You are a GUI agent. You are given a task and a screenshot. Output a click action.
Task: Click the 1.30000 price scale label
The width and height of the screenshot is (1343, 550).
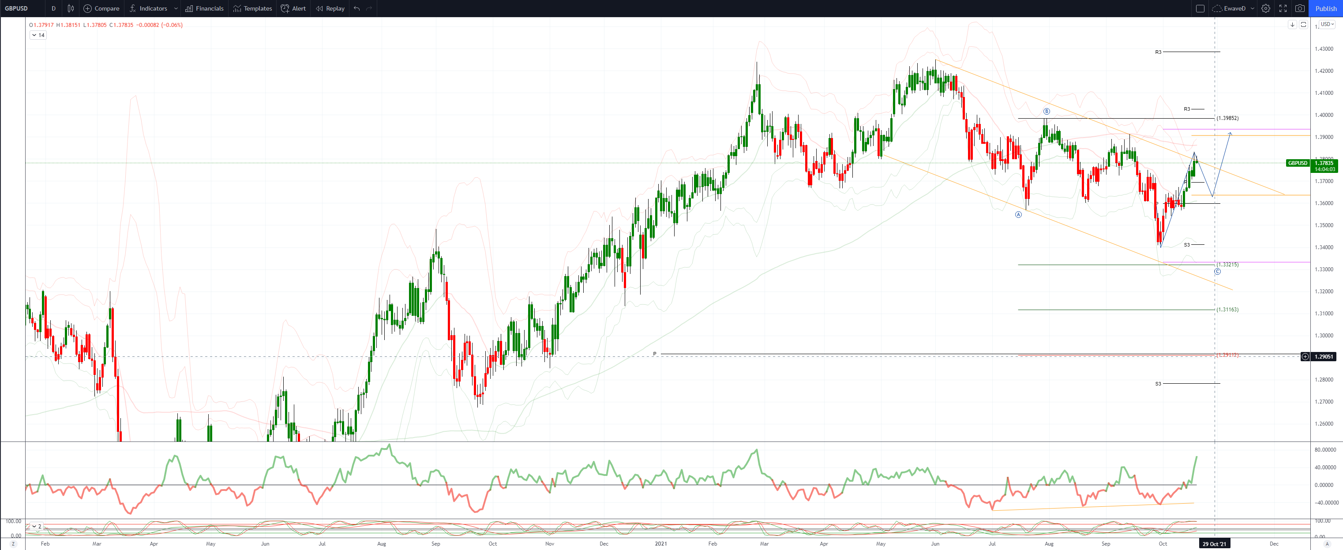1324,335
